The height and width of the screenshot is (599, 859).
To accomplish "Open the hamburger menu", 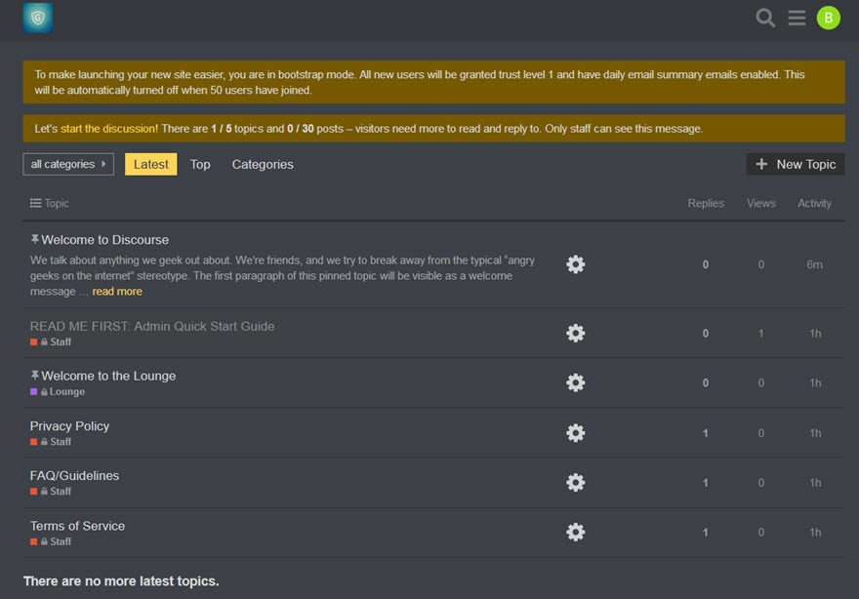I will (x=797, y=17).
